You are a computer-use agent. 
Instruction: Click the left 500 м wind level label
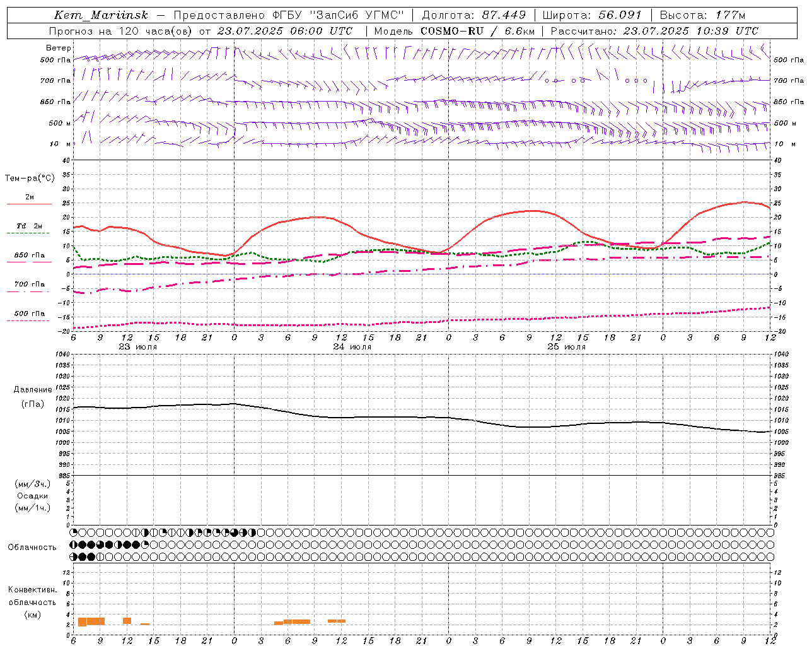[60, 123]
